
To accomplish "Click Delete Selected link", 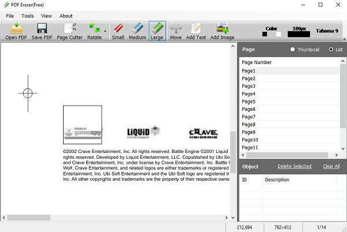I will tap(294, 166).
